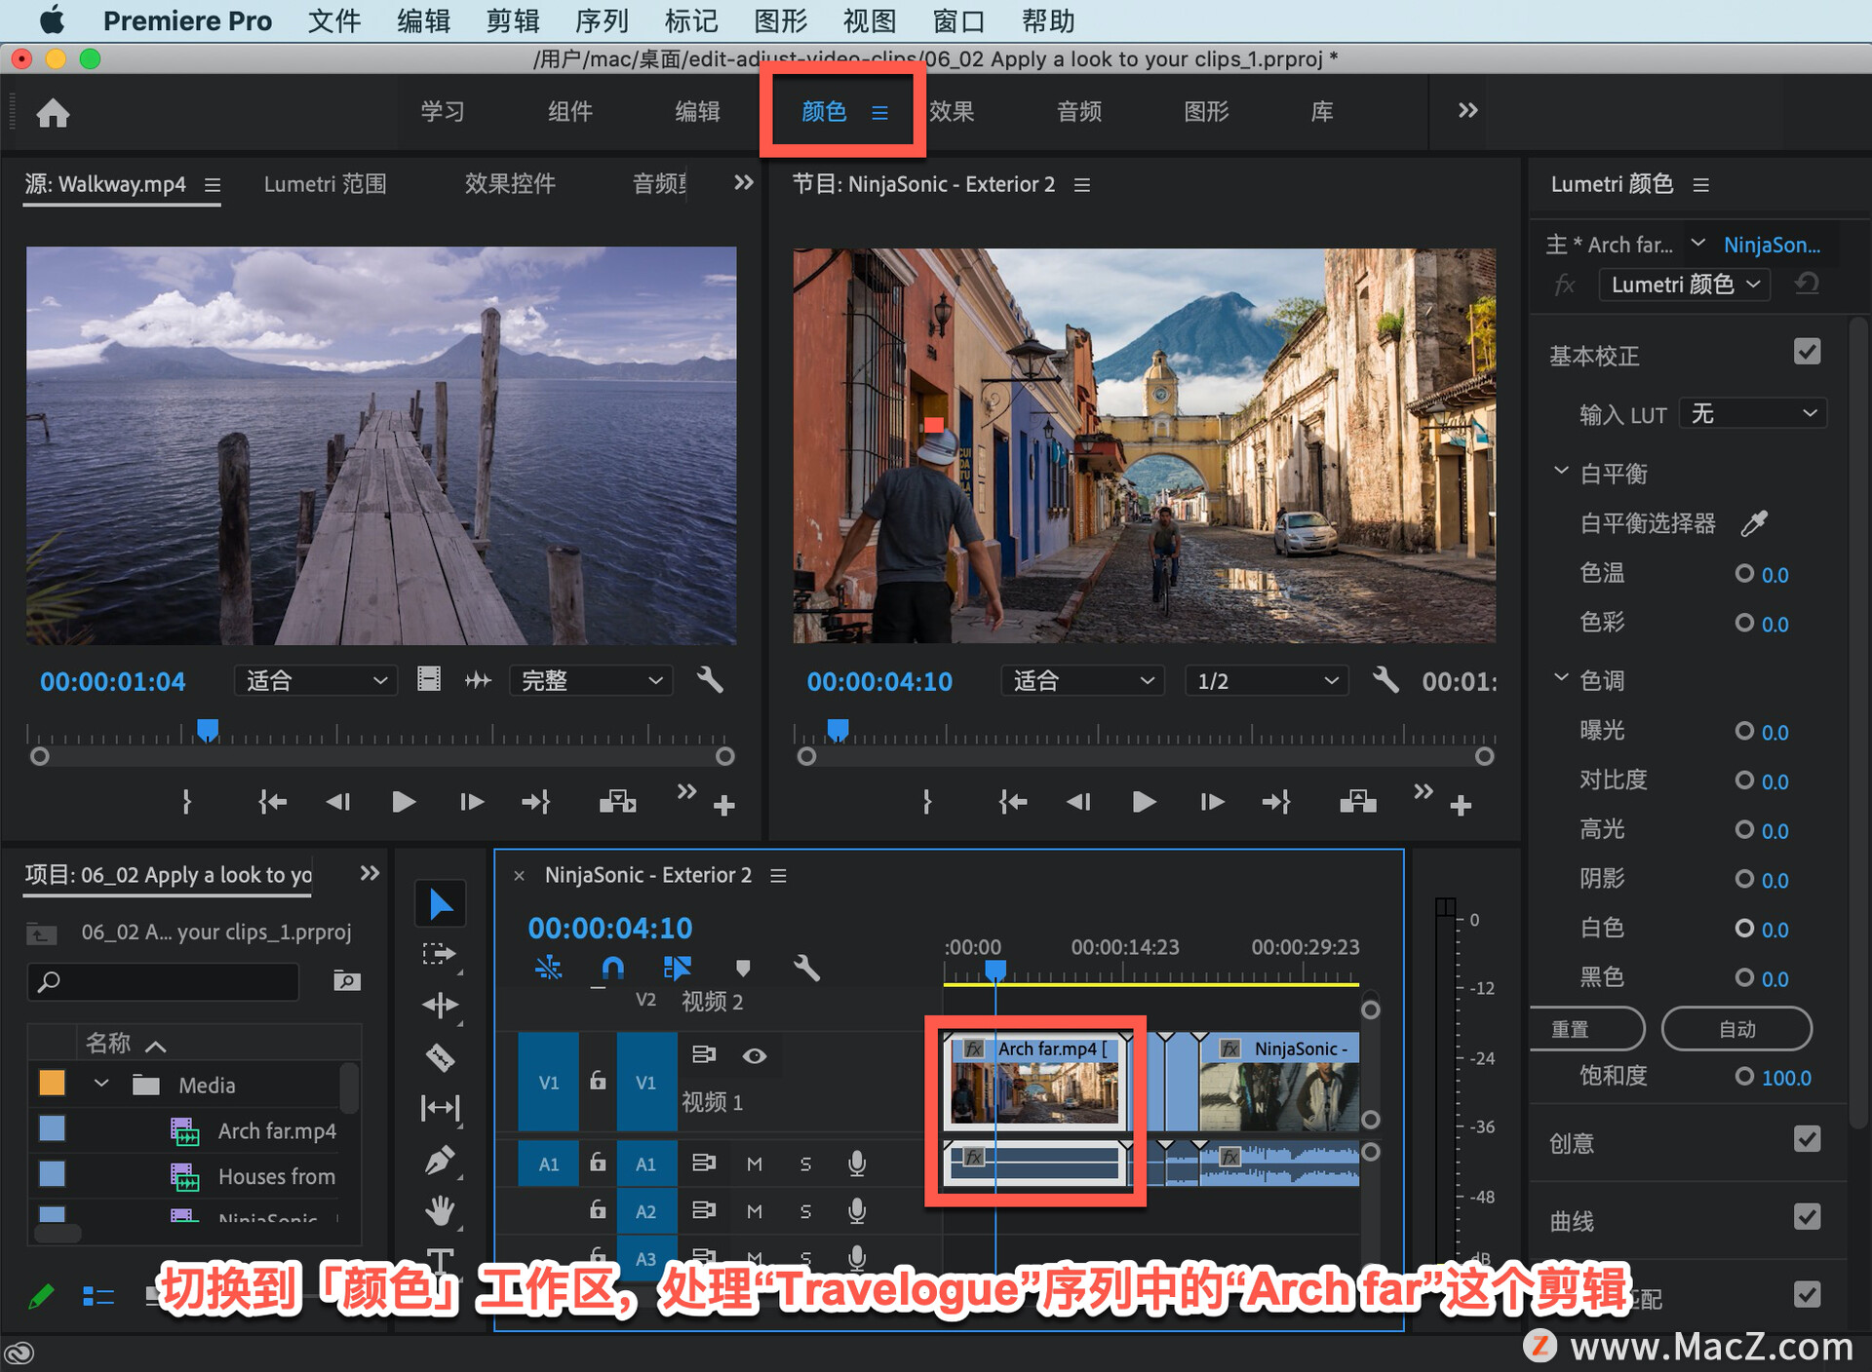The image size is (1872, 1372).
Task: Enable voice-over record on A1
Action: click(x=856, y=1162)
